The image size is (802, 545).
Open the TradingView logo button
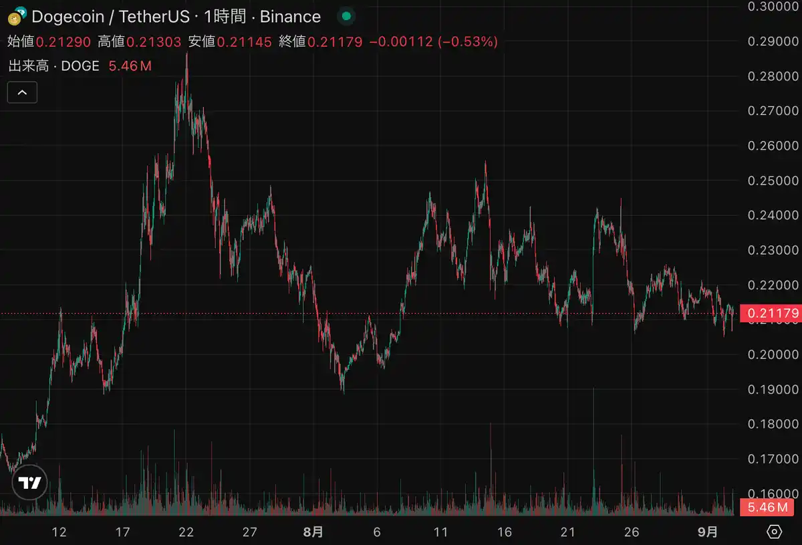point(30,483)
